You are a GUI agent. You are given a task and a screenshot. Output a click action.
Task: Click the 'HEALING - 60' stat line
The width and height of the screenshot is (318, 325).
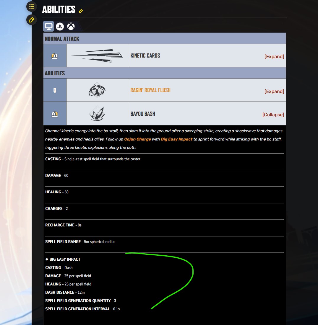point(57,192)
